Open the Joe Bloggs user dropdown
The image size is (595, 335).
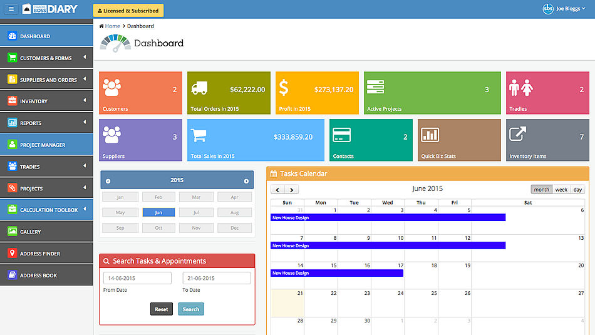564,9
